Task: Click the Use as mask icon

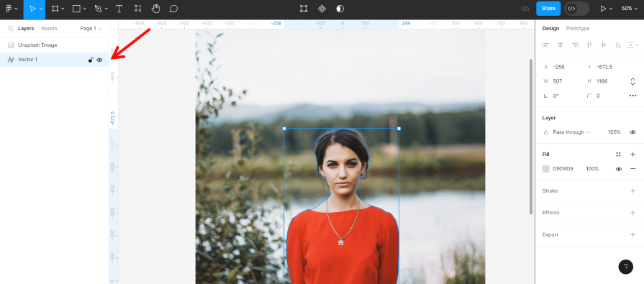Action: coord(340,9)
